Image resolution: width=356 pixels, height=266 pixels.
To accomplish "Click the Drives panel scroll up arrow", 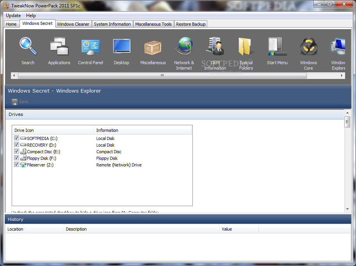I will click(x=347, y=113).
